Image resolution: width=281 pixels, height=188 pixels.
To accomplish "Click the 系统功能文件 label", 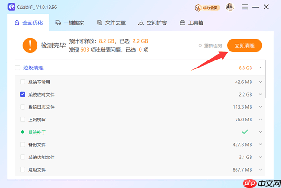I will pos(41,158).
